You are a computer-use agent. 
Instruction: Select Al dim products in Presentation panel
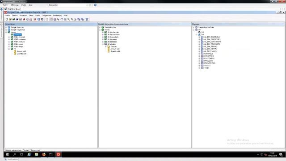(19, 42)
